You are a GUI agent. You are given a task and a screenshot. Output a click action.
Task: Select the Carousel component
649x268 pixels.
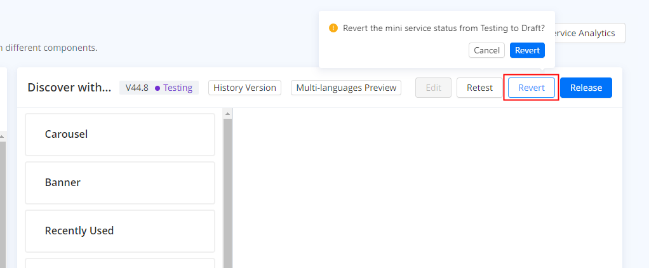pyautogui.click(x=120, y=135)
